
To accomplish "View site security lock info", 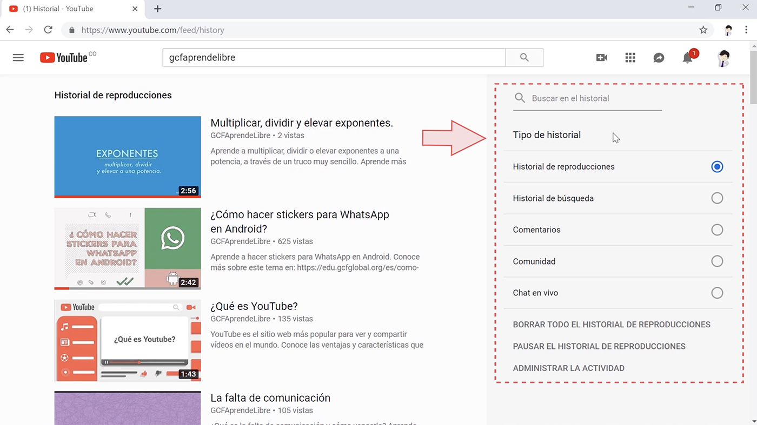I will point(72,30).
